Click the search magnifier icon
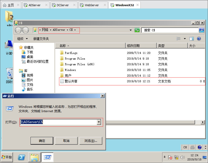 [202, 30]
